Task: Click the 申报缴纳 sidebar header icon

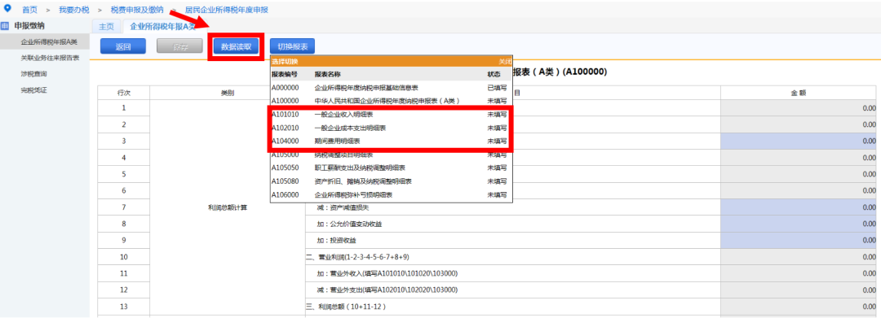Action: click(x=5, y=26)
